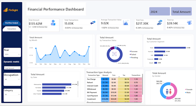Click the male/female icon in gender donut
The height and width of the screenshot is (106, 196).
(x=169, y=91)
